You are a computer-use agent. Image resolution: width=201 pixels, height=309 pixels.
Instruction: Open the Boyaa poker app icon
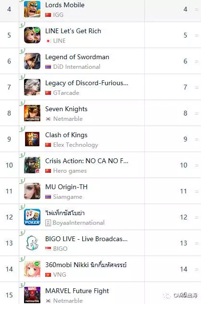point(32,217)
